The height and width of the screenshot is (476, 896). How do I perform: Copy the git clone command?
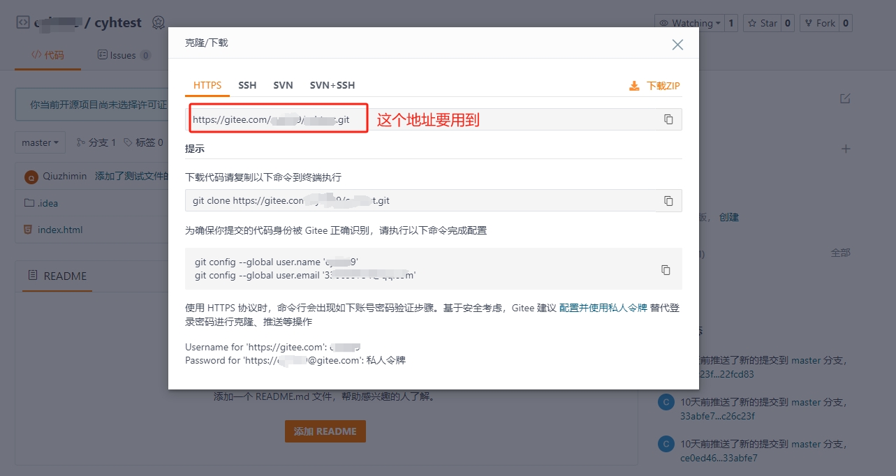pyautogui.click(x=668, y=200)
